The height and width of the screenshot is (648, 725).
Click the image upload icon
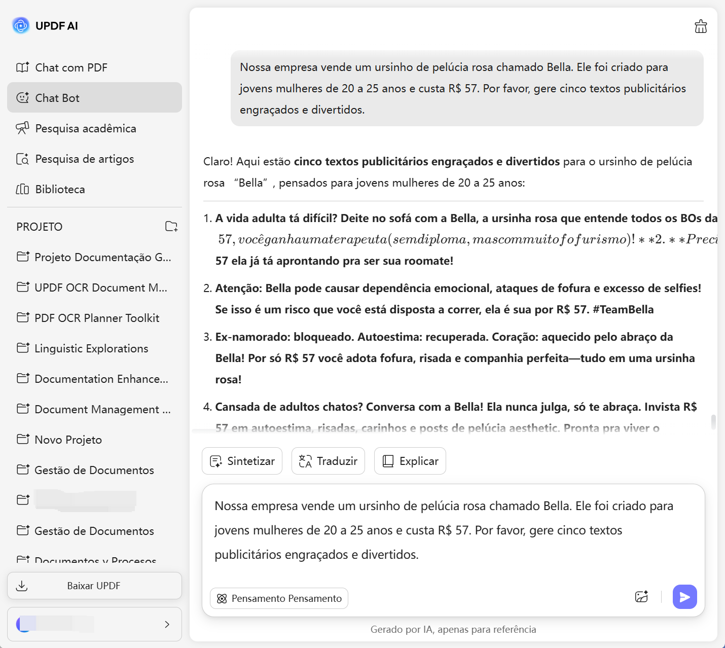(641, 597)
